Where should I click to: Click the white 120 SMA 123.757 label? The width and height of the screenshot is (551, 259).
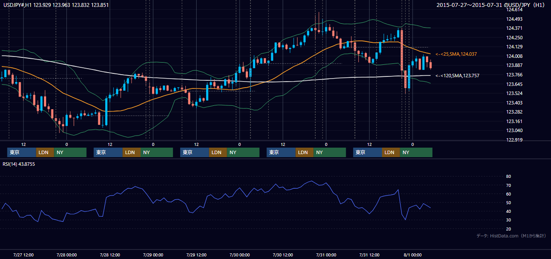click(457, 76)
